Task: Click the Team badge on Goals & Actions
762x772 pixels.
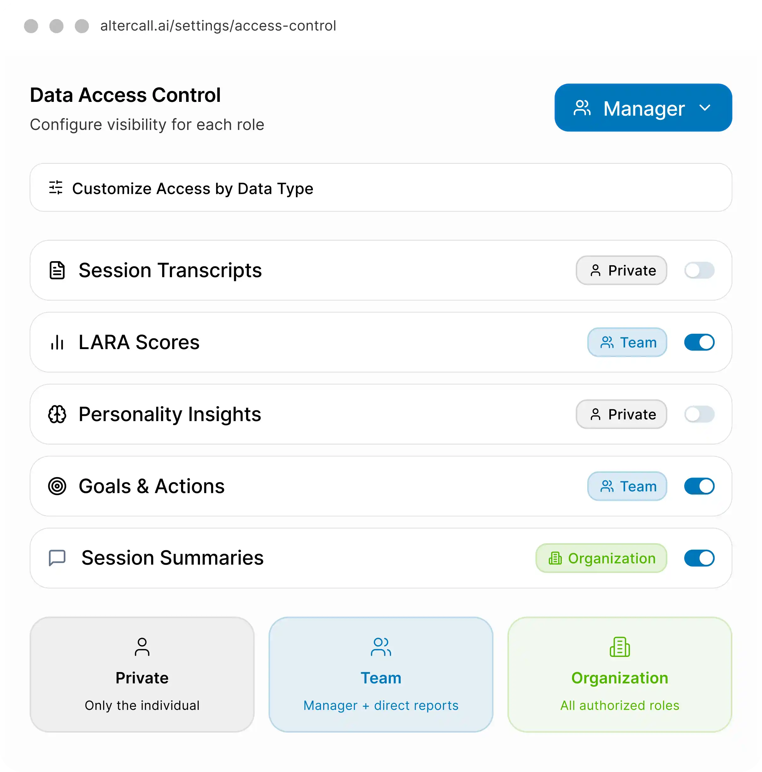Action: coord(627,486)
